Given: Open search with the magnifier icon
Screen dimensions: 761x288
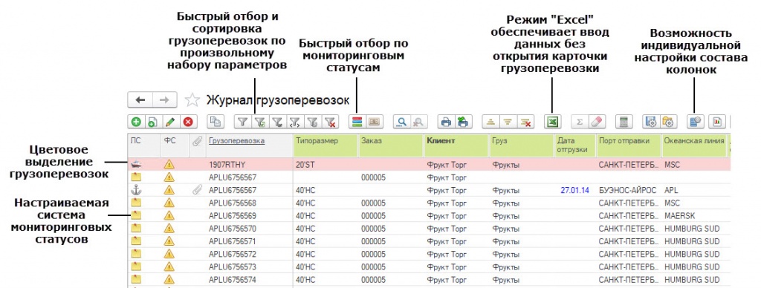Looking at the screenshot, I should pyautogui.click(x=401, y=122).
